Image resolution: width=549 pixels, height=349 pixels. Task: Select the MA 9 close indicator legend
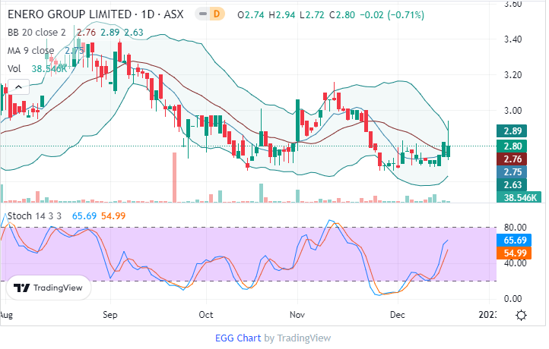tap(30, 51)
